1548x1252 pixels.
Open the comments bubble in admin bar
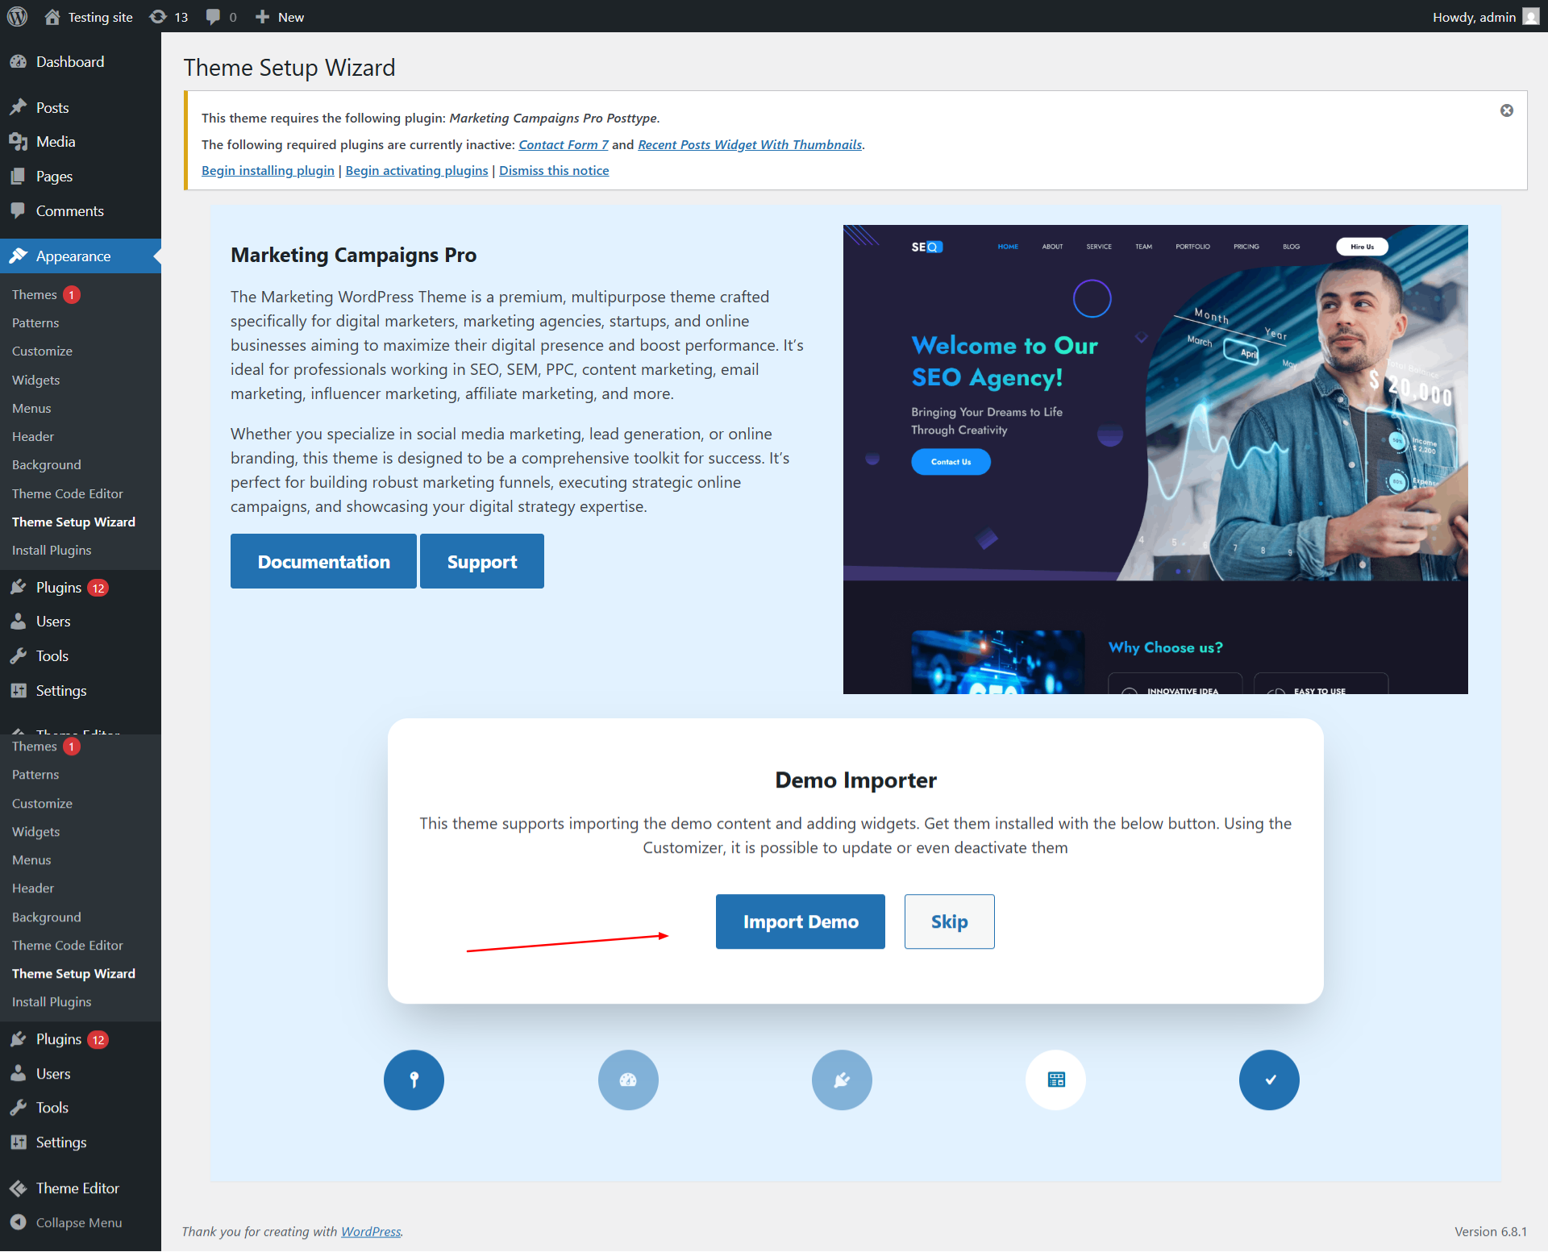click(x=221, y=17)
